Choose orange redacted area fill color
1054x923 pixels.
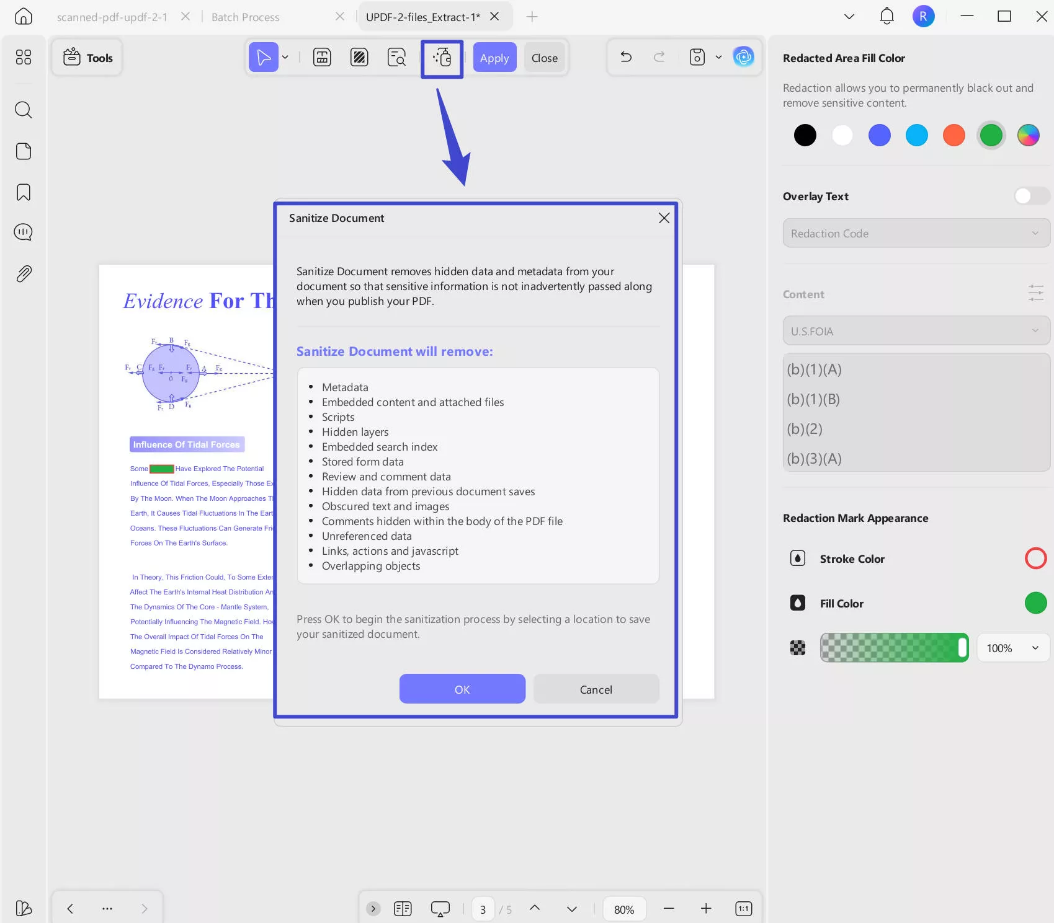(x=954, y=135)
